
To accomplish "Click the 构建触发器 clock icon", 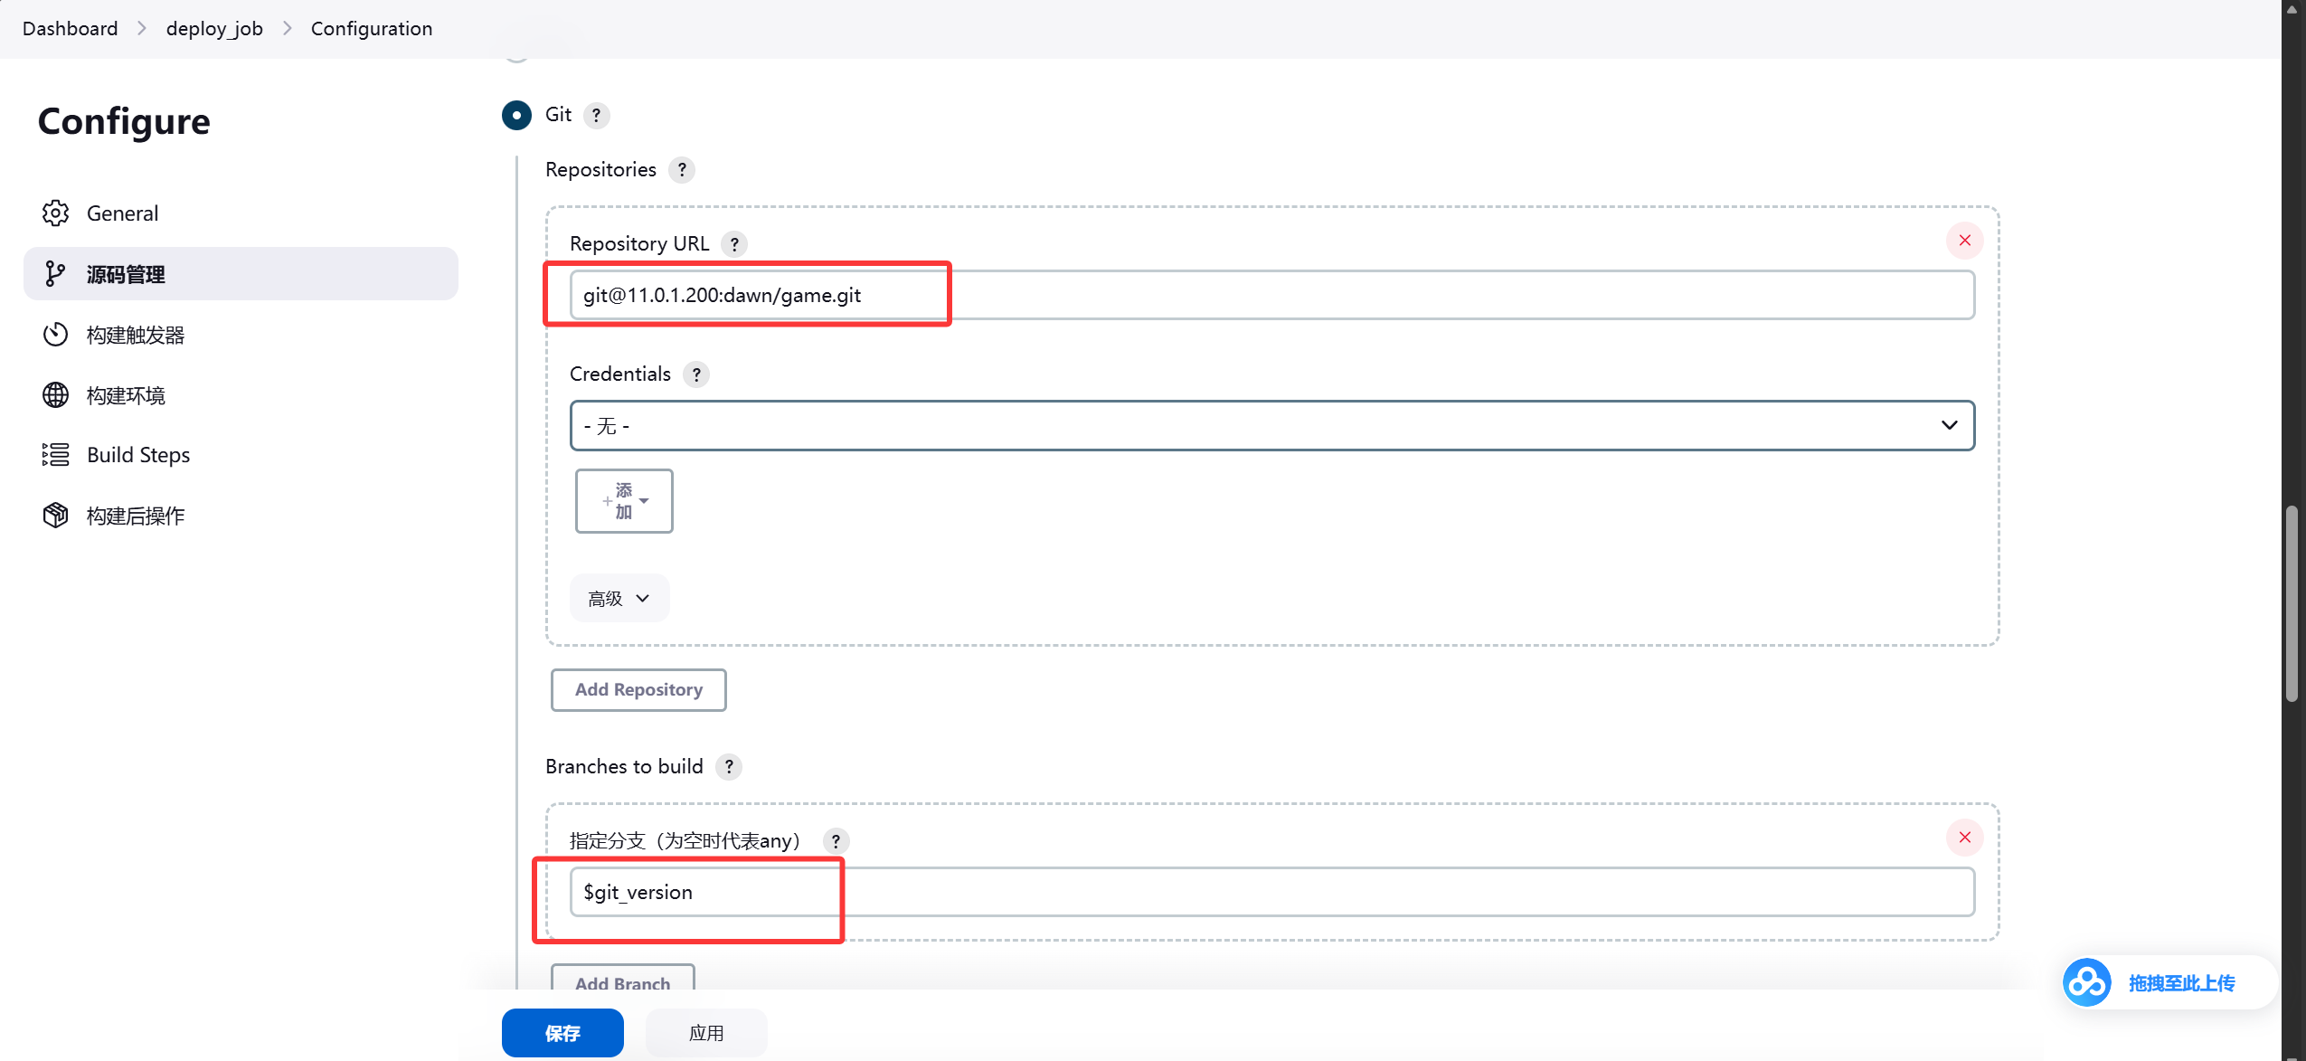I will point(55,335).
